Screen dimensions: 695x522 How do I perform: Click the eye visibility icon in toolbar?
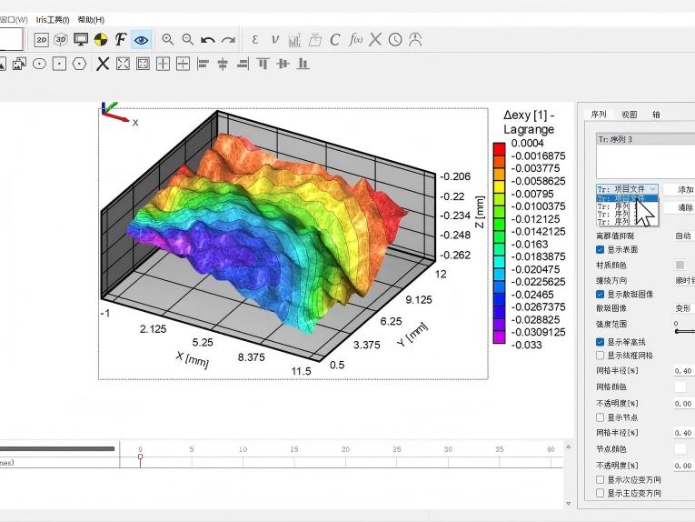tap(141, 40)
